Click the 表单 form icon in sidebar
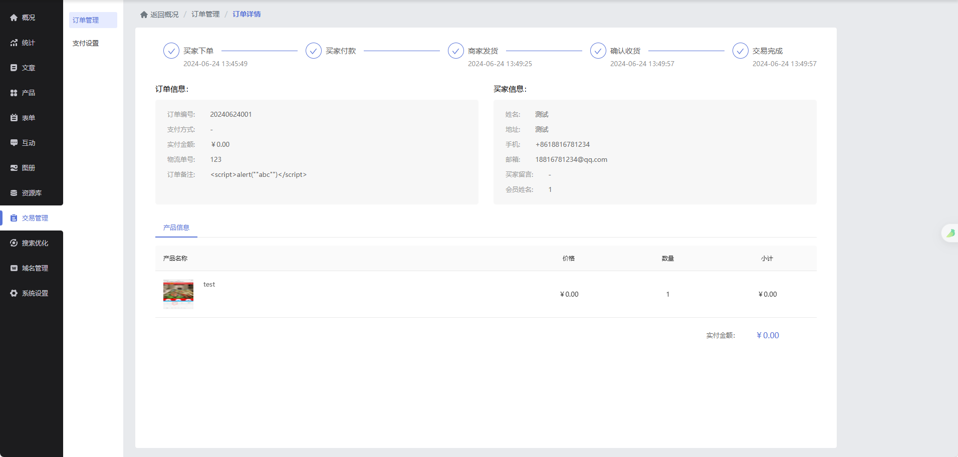Screen dimensions: 958x457 tap(14, 118)
